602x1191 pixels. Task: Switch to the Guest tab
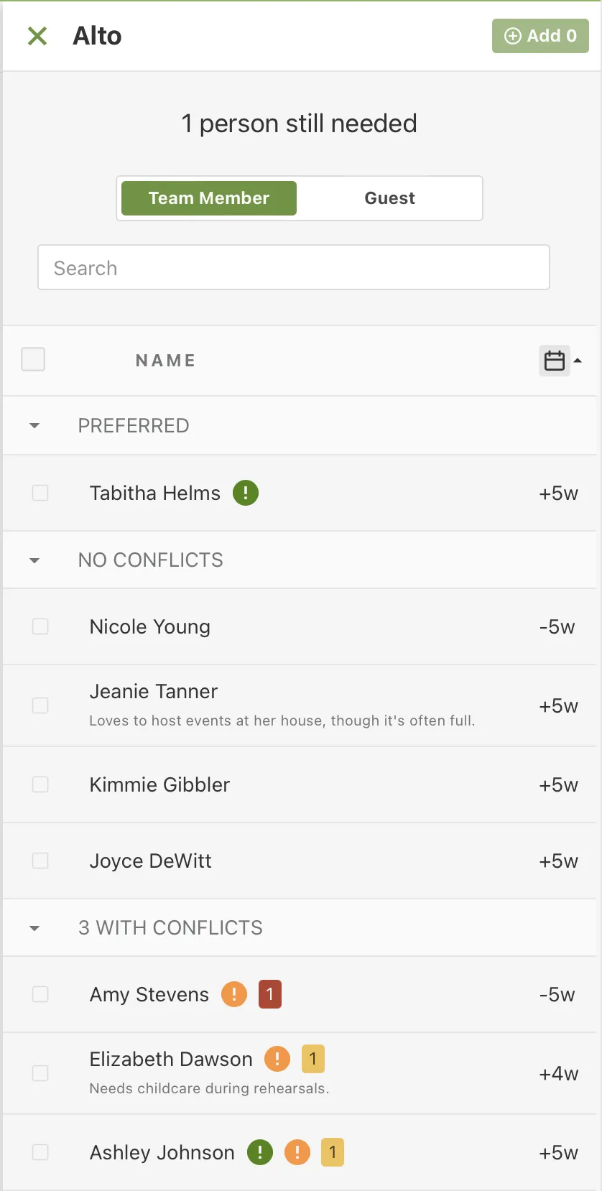(389, 198)
